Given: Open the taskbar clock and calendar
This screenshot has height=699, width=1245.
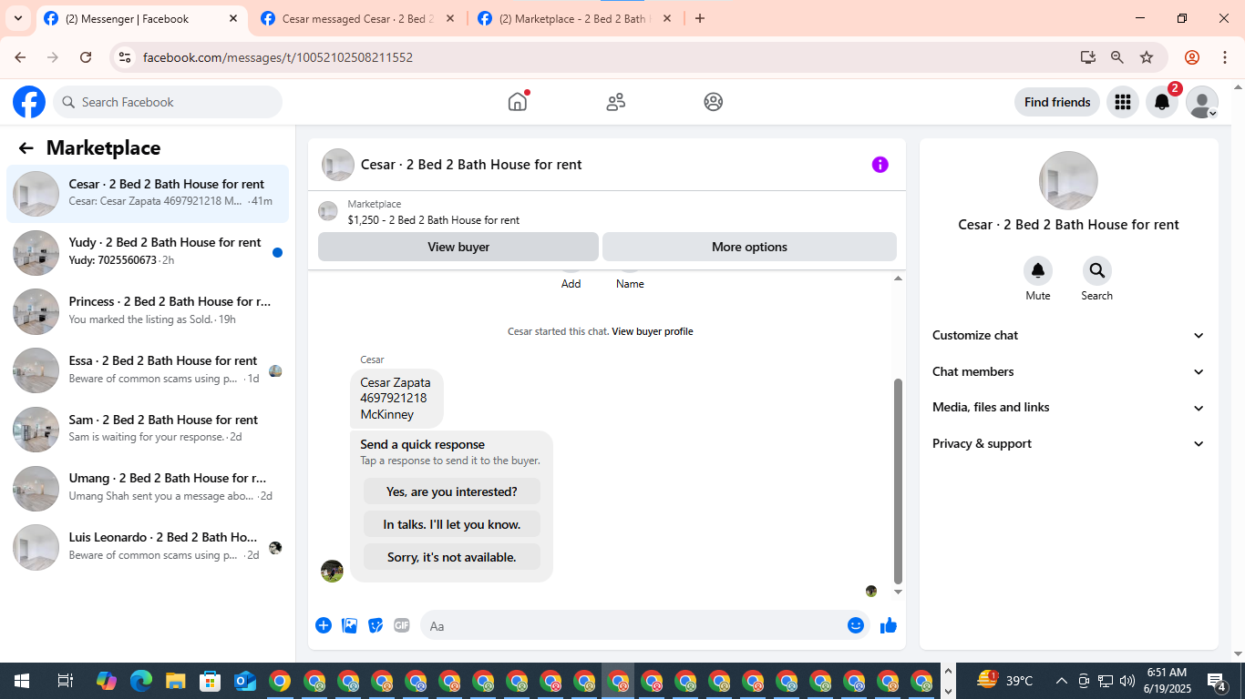Looking at the screenshot, I should (x=1167, y=681).
